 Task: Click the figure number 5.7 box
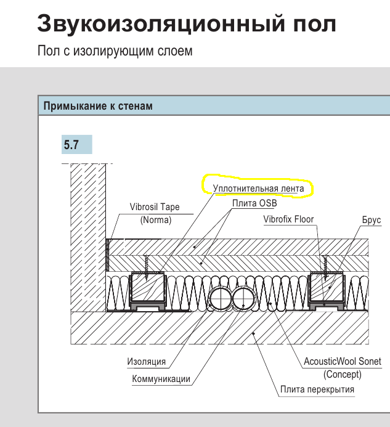point(76,145)
